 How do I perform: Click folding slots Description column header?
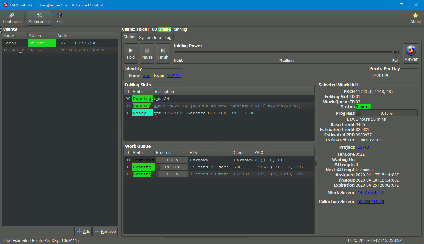(233, 92)
